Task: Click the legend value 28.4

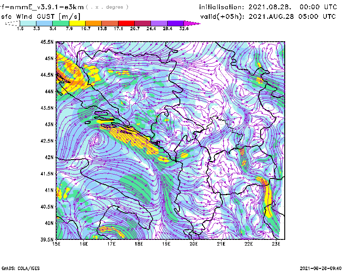Action: click(x=168, y=29)
